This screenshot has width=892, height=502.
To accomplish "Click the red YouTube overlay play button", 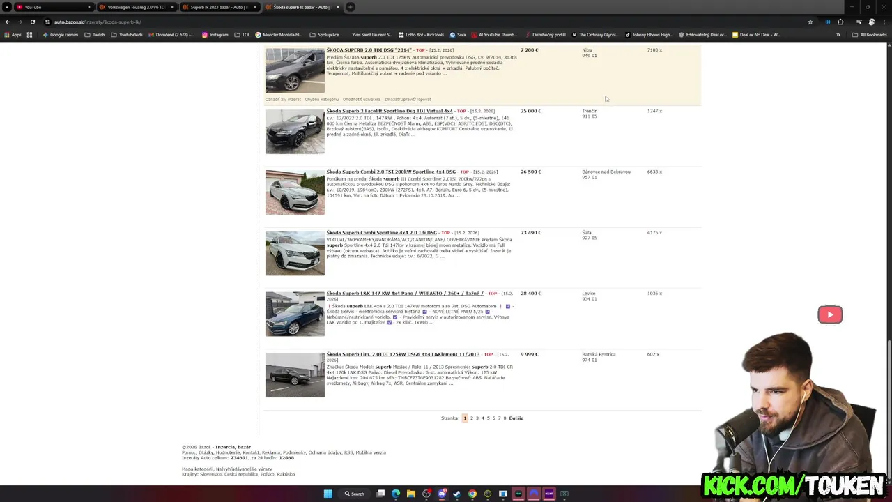I will pyautogui.click(x=830, y=314).
